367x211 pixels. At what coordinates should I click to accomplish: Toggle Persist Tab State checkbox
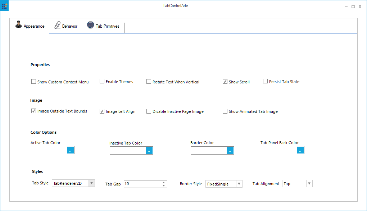(265, 81)
